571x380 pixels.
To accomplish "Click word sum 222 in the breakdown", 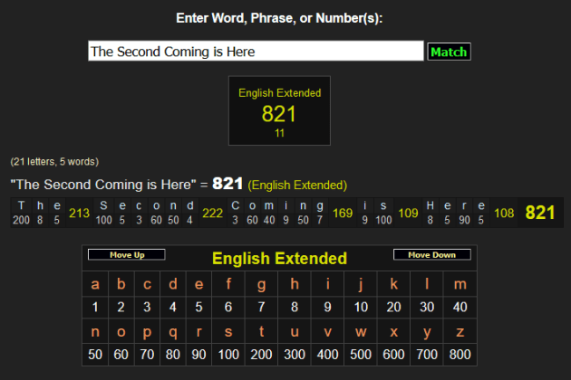I will 213,214.
